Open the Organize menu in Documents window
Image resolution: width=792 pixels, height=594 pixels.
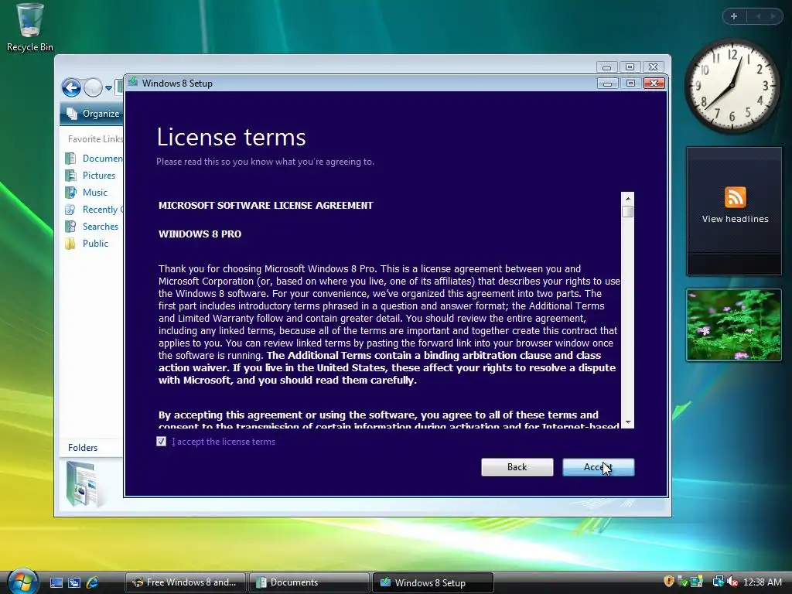95,114
